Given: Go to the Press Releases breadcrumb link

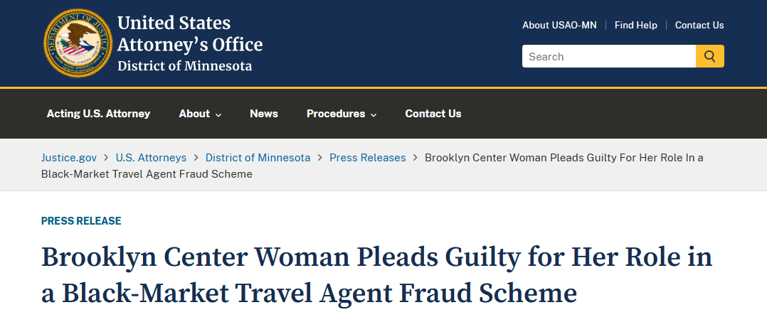Looking at the screenshot, I should click(367, 157).
